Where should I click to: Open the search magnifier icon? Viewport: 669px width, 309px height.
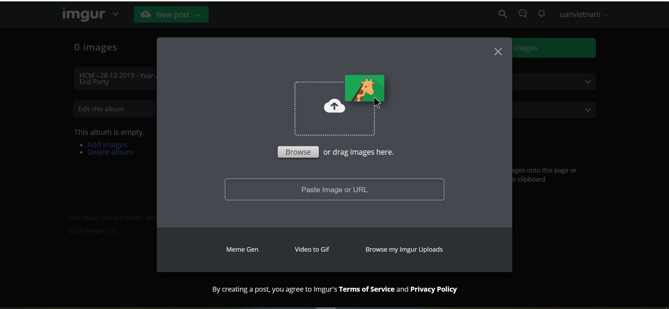[x=503, y=14]
